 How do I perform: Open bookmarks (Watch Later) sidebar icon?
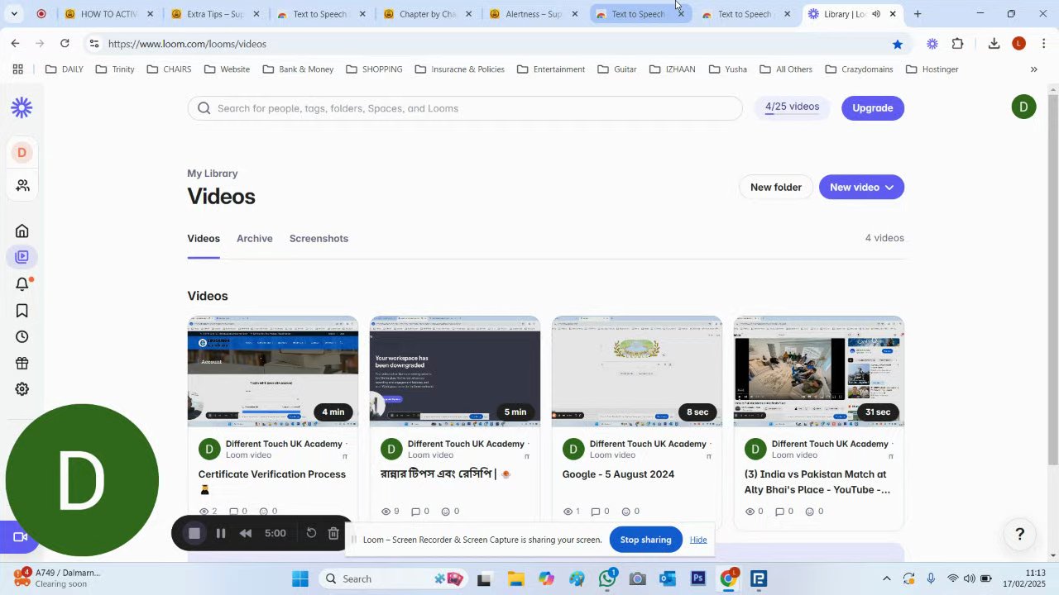[x=22, y=311]
